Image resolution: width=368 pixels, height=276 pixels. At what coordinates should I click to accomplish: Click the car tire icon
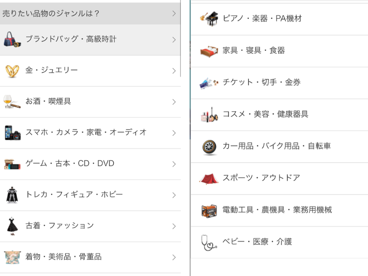(x=209, y=147)
